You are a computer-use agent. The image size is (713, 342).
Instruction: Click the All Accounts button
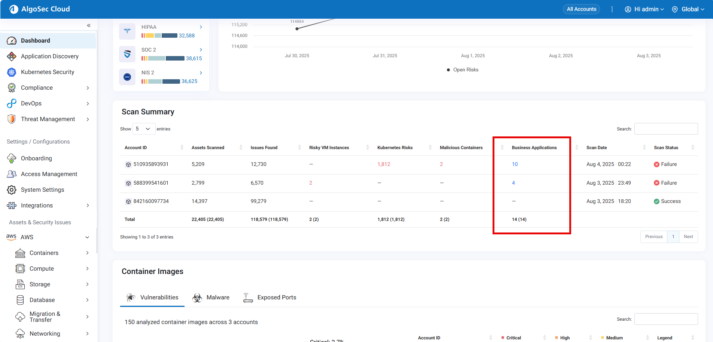(x=581, y=9)
